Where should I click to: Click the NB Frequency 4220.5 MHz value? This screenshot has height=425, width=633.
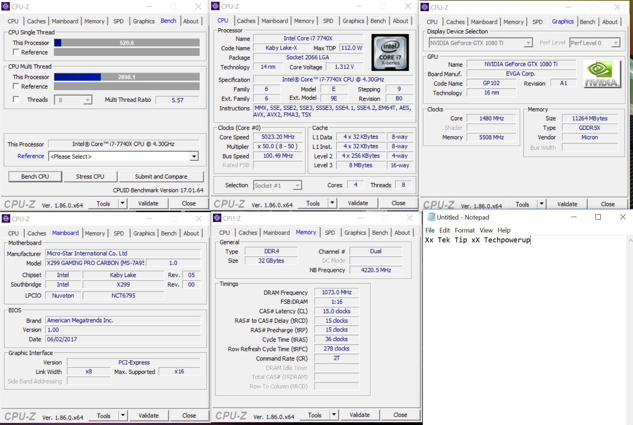click(376, 270)
